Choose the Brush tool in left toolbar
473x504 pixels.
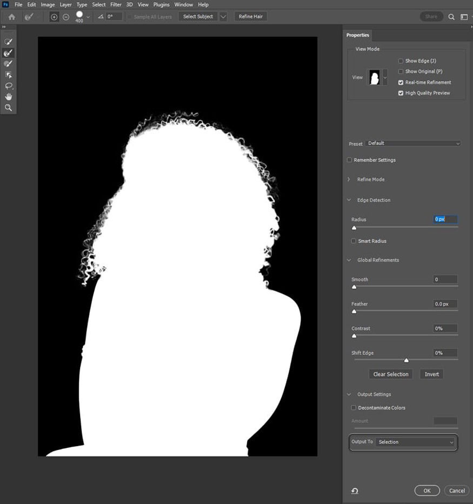(8, 64)
